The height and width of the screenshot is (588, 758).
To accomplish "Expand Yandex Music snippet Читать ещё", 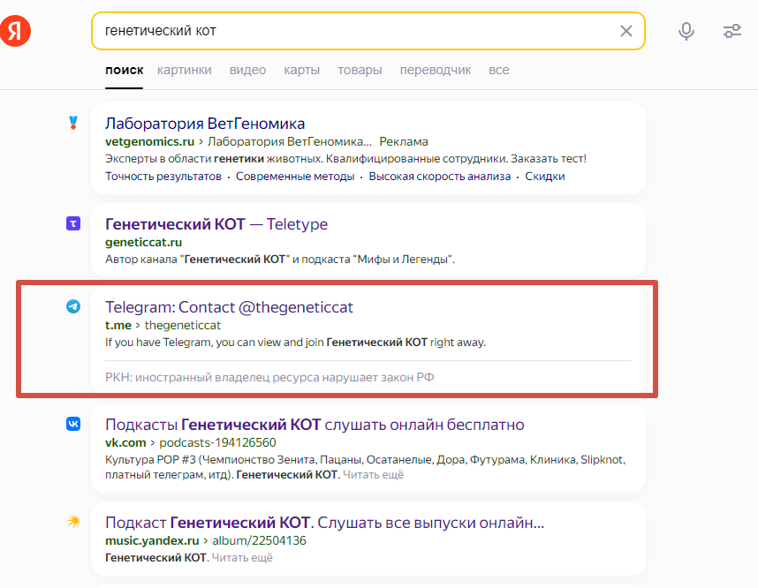I will coord(242,557).
